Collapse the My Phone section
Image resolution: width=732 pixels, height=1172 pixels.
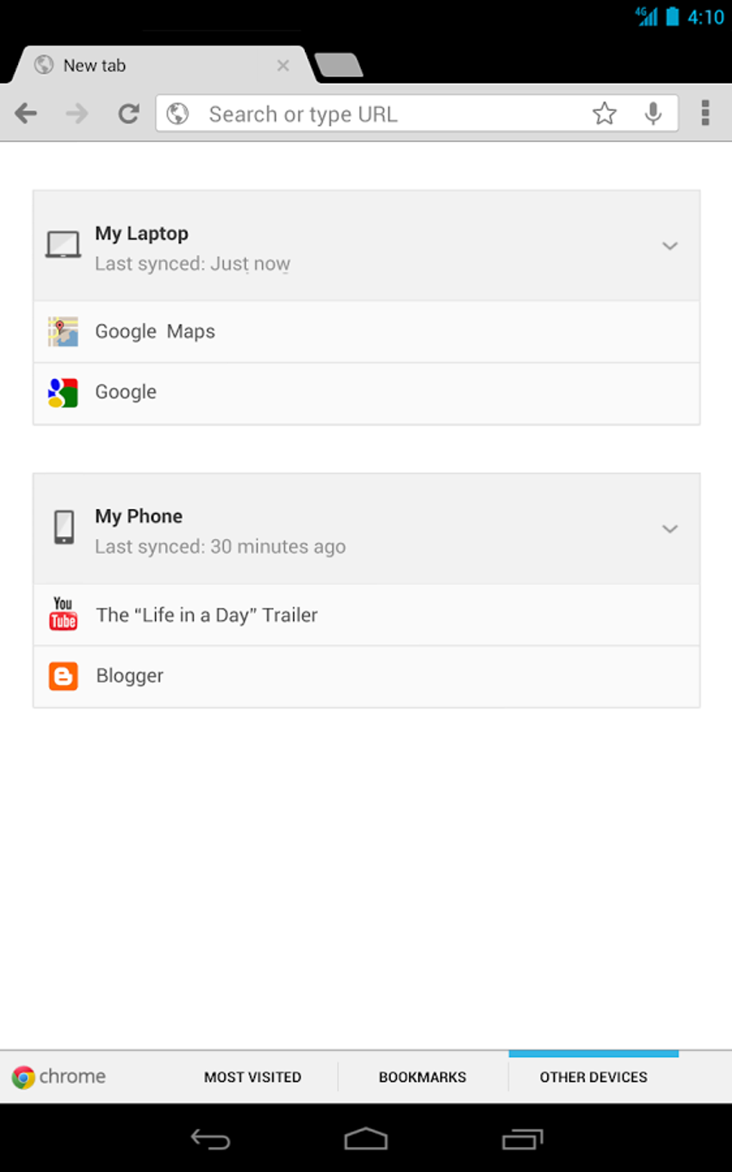pos(670,529)
